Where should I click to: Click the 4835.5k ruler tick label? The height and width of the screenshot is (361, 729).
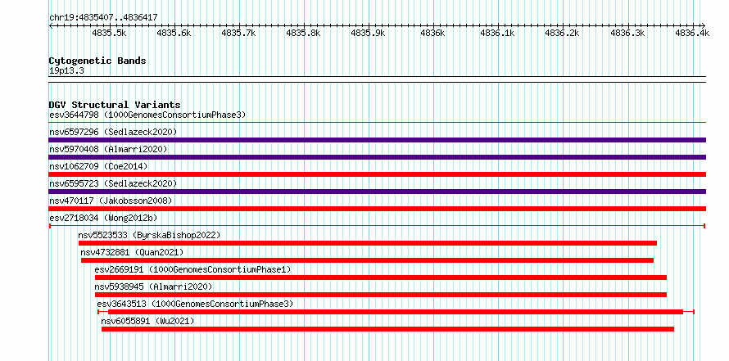pyautogui.click(x=109, y=33)
